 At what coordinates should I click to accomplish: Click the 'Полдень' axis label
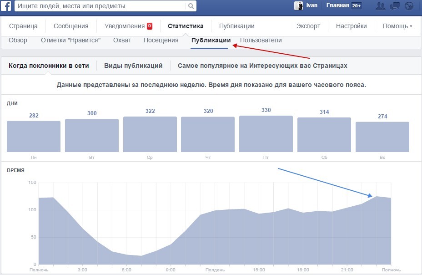click(215, 270)
